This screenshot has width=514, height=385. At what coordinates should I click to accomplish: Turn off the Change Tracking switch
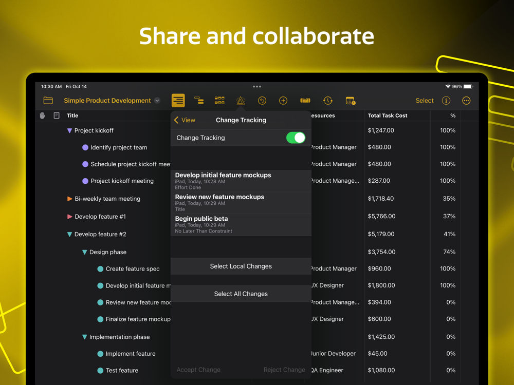coord(296,138)
